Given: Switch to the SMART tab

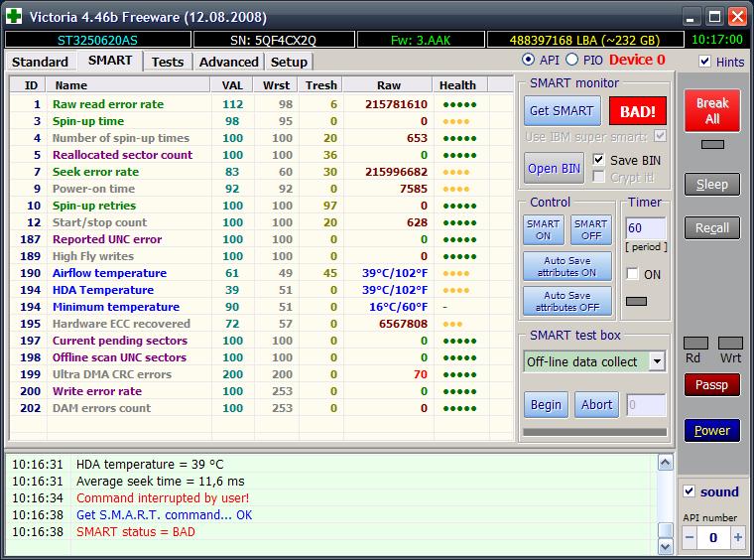Looking at the screenshot, I should point(110,61).
